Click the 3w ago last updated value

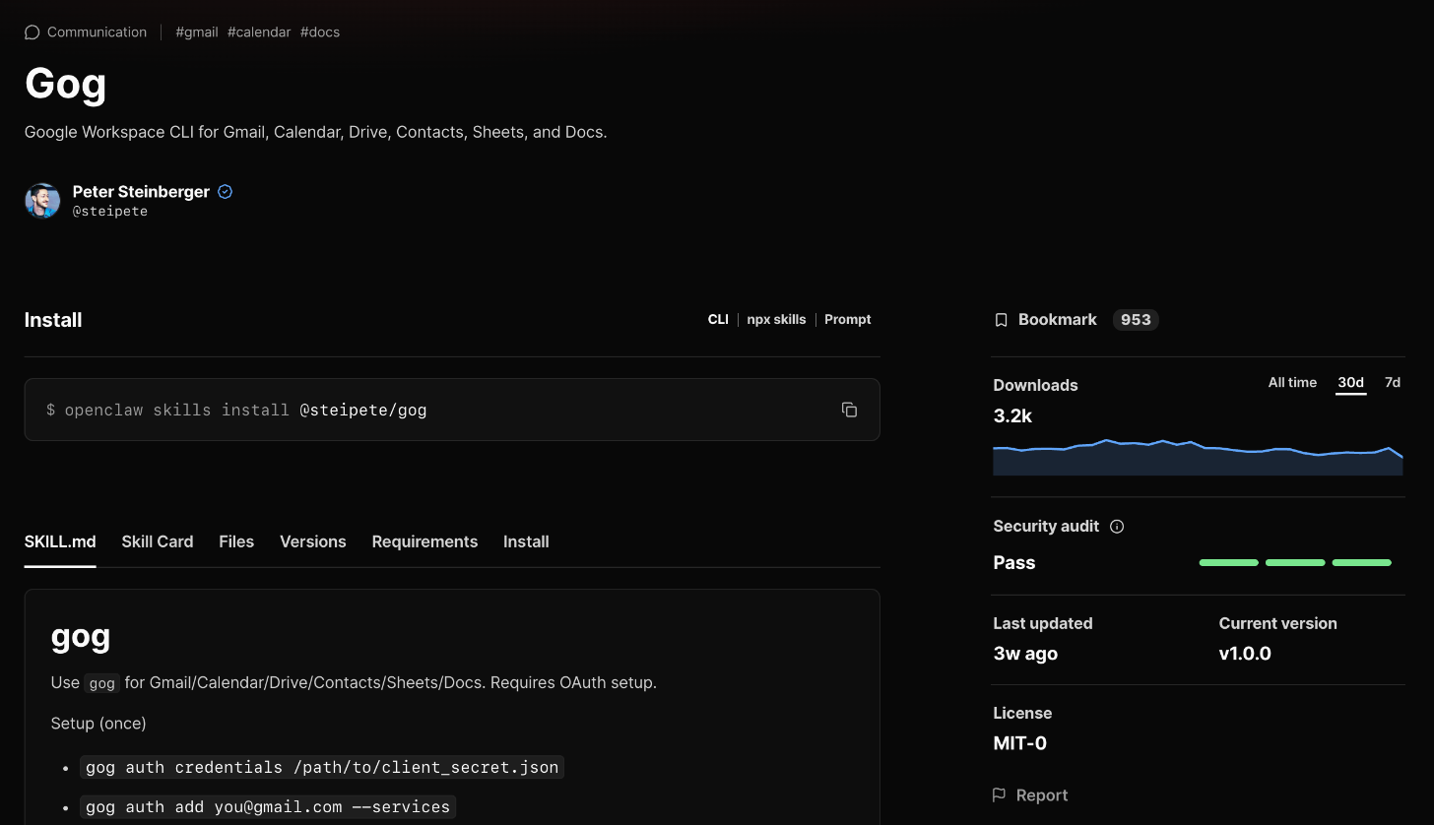coord(1025,654)
